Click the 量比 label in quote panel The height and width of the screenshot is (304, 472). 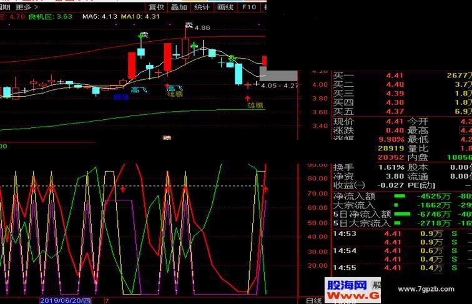coord(418,149)
